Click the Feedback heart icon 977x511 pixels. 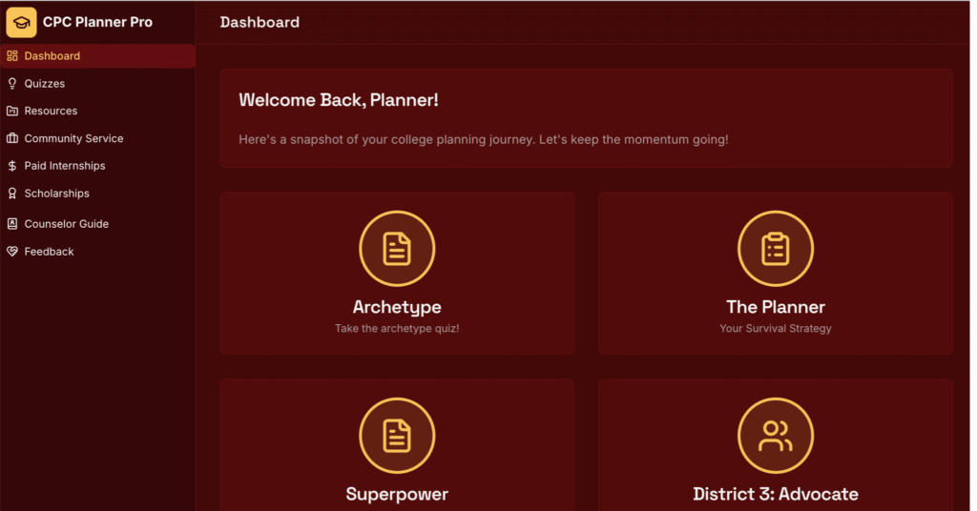point(12,252)
